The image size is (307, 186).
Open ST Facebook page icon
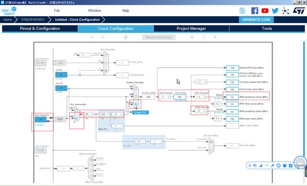pyautogui.click(x=255, y=11)
